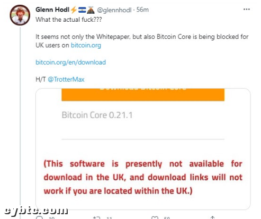Open the bitcoin.org/en/download link
261x219 pixels.
point(70,62)
